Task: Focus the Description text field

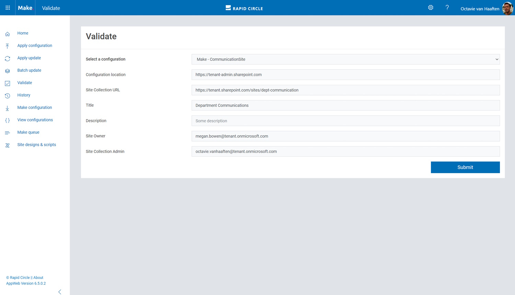Action: [345, 121]
